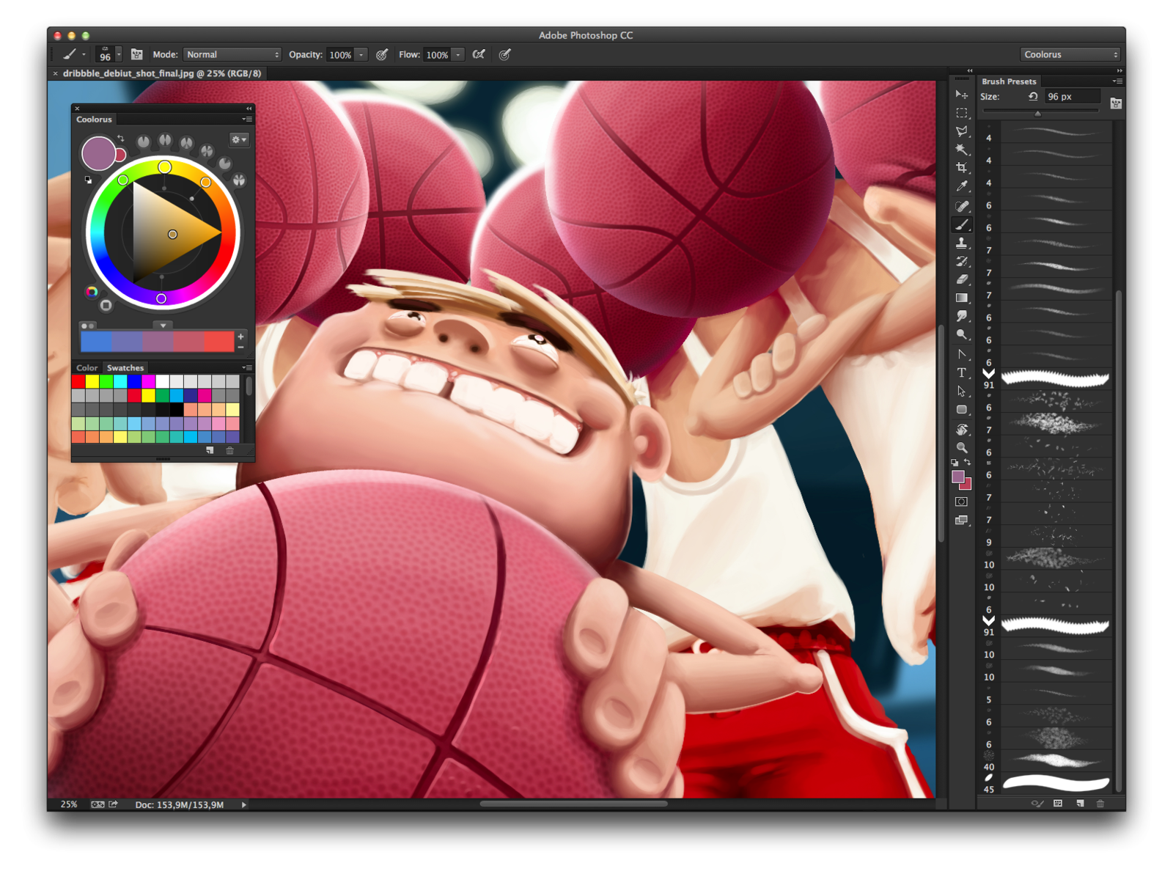Image resolution: width=1173 pixels, height=874 pixels.
Task: Select the Healing Brush tool
Action: [961, 206]
